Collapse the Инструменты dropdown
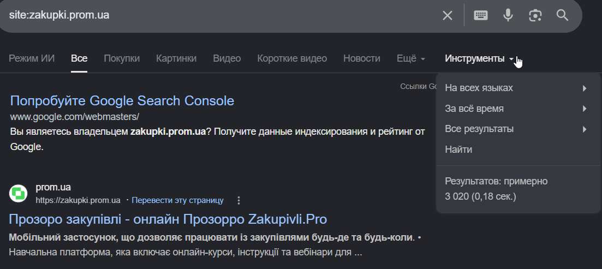This screenshot has width=602, height=269. click(479, 58)
